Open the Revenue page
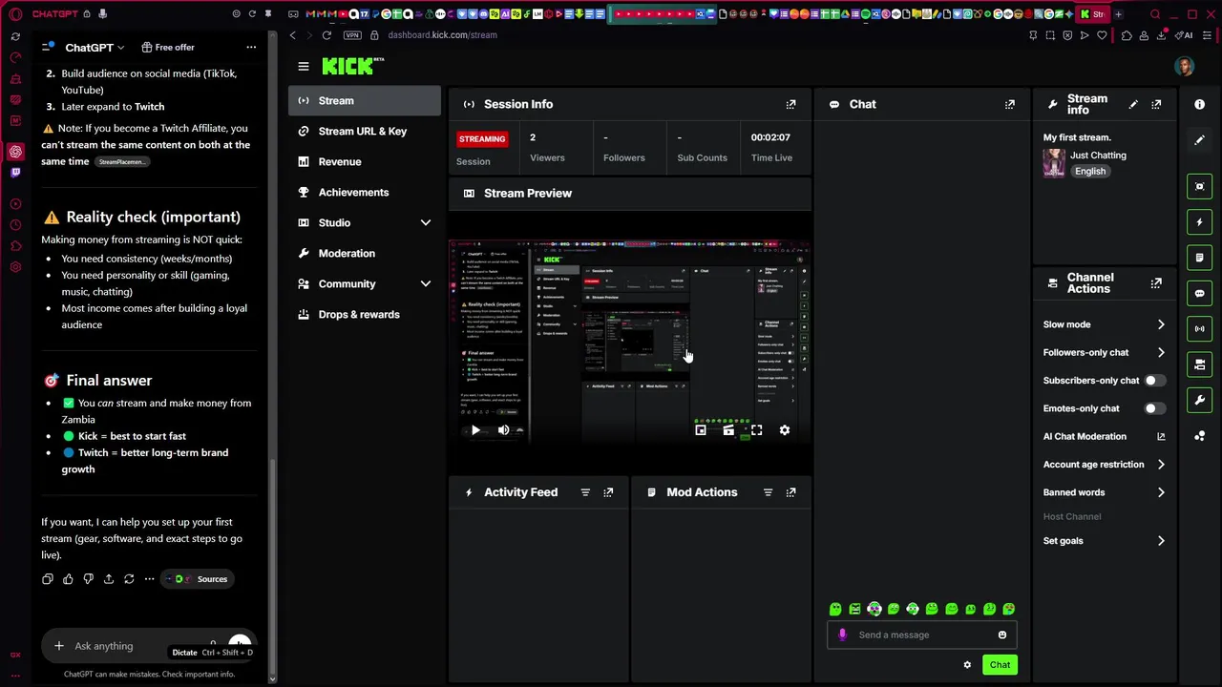The height and width of the screenshot is (687, 1222). tap(365, 161)
